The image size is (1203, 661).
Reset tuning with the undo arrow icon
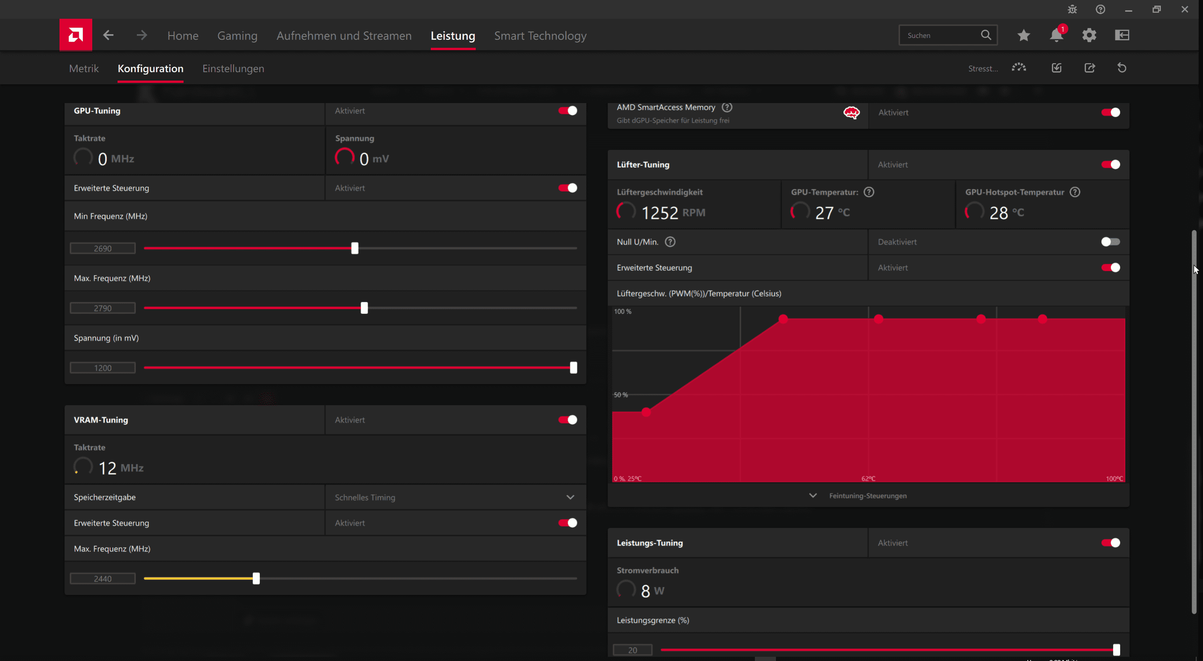click(x=1122, y=68)
